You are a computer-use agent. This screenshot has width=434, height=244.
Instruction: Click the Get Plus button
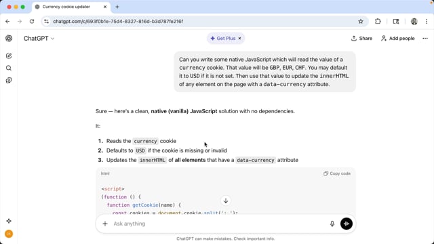pos(223,39)
